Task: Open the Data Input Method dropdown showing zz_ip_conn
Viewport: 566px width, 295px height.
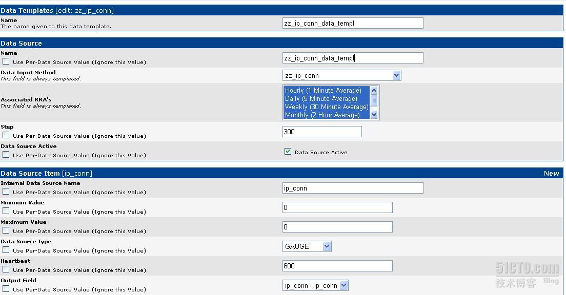Action: [341, 75]
